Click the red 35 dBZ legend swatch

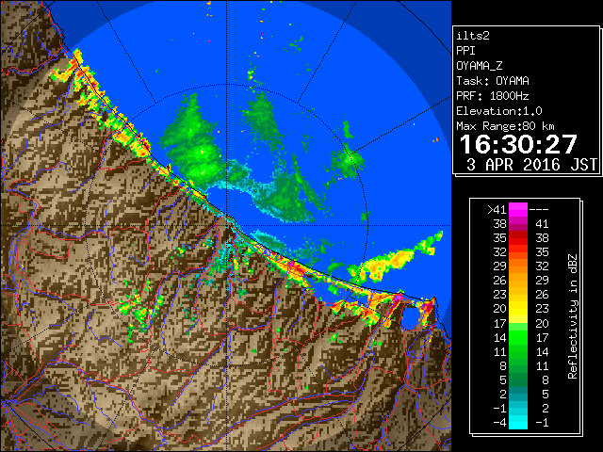pyautogui.click(x=518, y=238)
